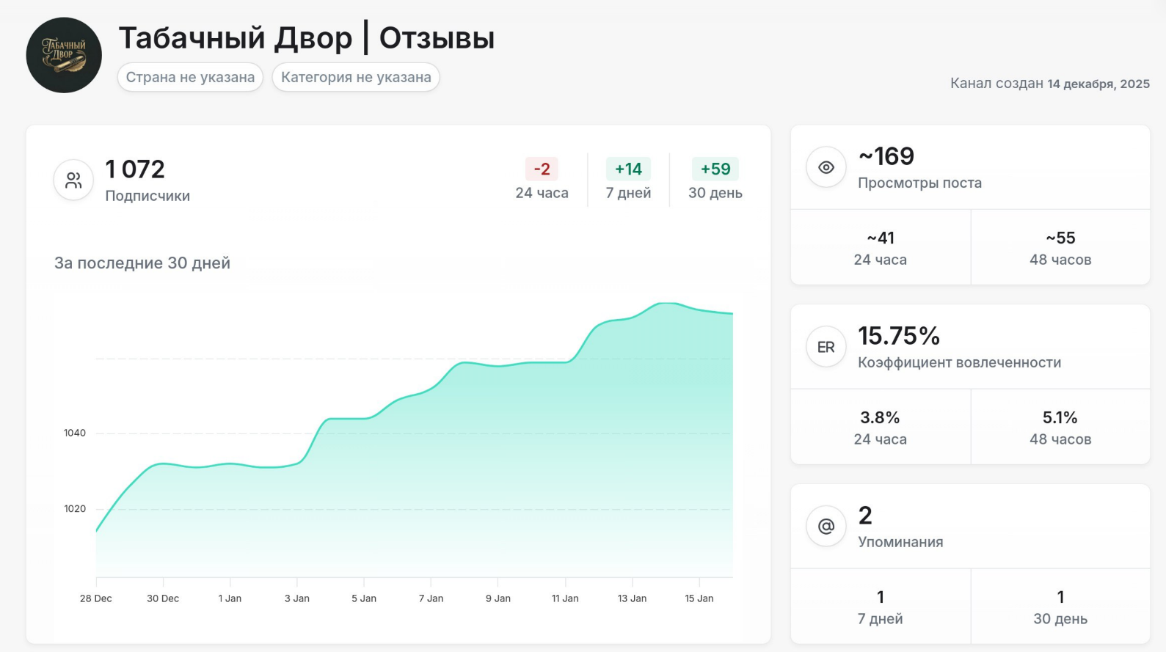Screen dimensions: 1166x652
Task: Click the ~55 views 48 часов cell
Action: (x=1060, y=248)
